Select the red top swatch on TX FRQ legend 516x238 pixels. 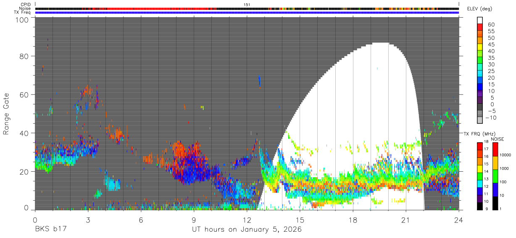(479, 146)
